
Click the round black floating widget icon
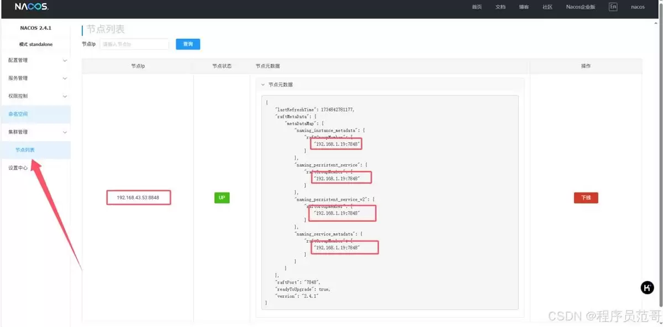[647, 287]
